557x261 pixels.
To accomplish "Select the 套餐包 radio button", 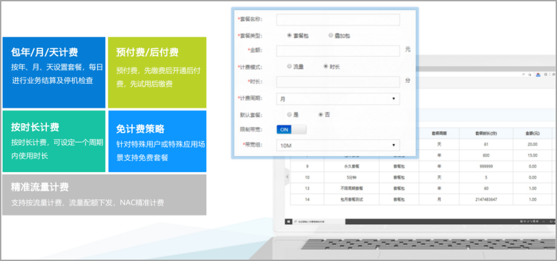I will click(x=289, y=35).
